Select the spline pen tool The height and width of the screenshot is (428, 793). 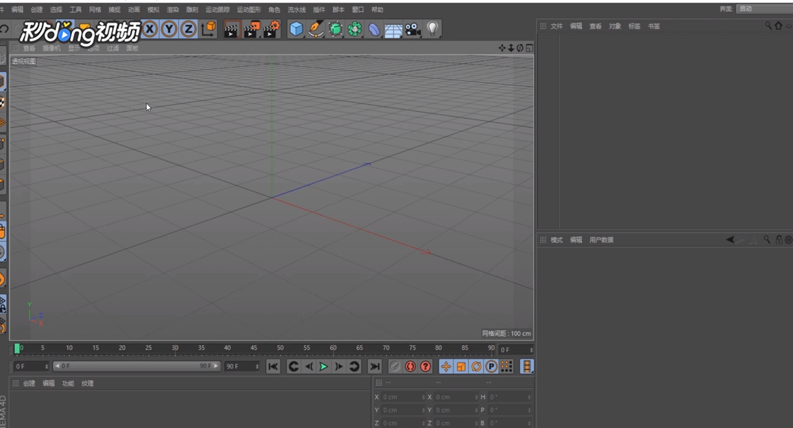316,29
